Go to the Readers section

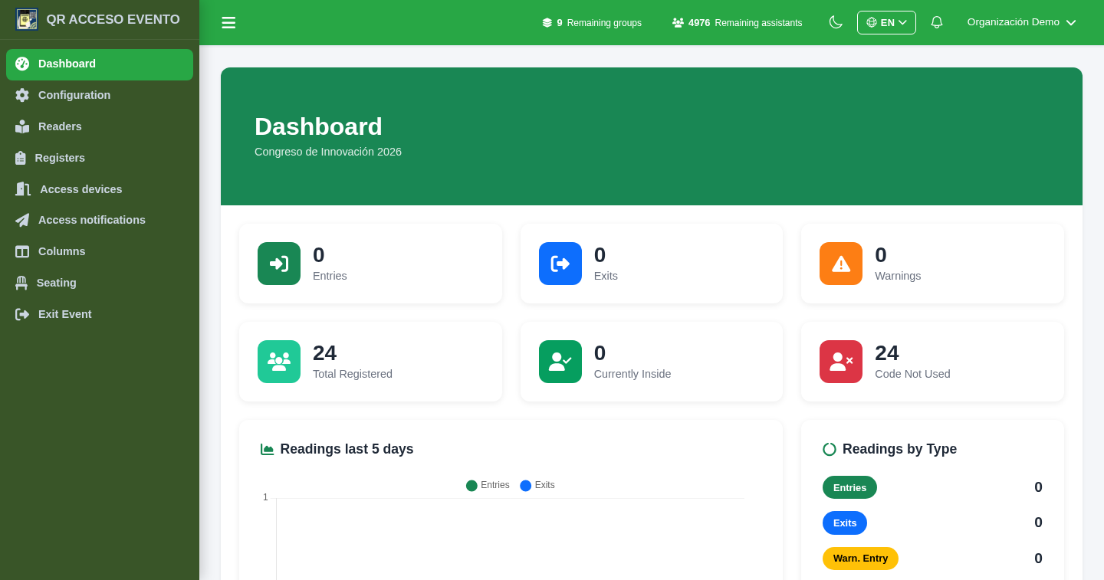pos(100,126)
